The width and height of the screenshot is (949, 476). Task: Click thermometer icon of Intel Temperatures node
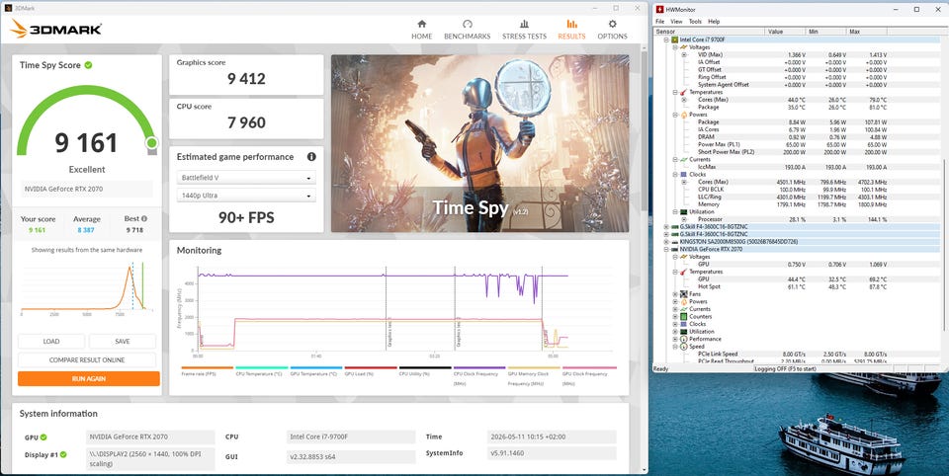point(684,92)
